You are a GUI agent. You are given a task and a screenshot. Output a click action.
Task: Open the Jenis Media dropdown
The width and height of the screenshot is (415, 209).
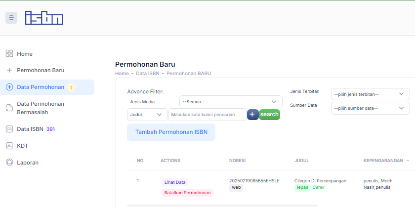coord(231,102)
